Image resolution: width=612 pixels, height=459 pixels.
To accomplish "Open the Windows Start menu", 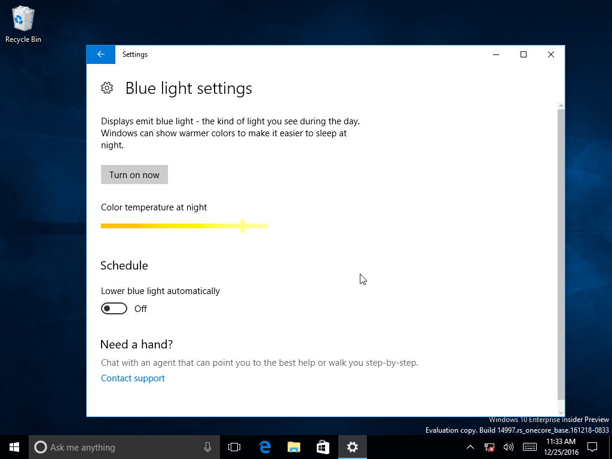I will (x=14, y=447).
